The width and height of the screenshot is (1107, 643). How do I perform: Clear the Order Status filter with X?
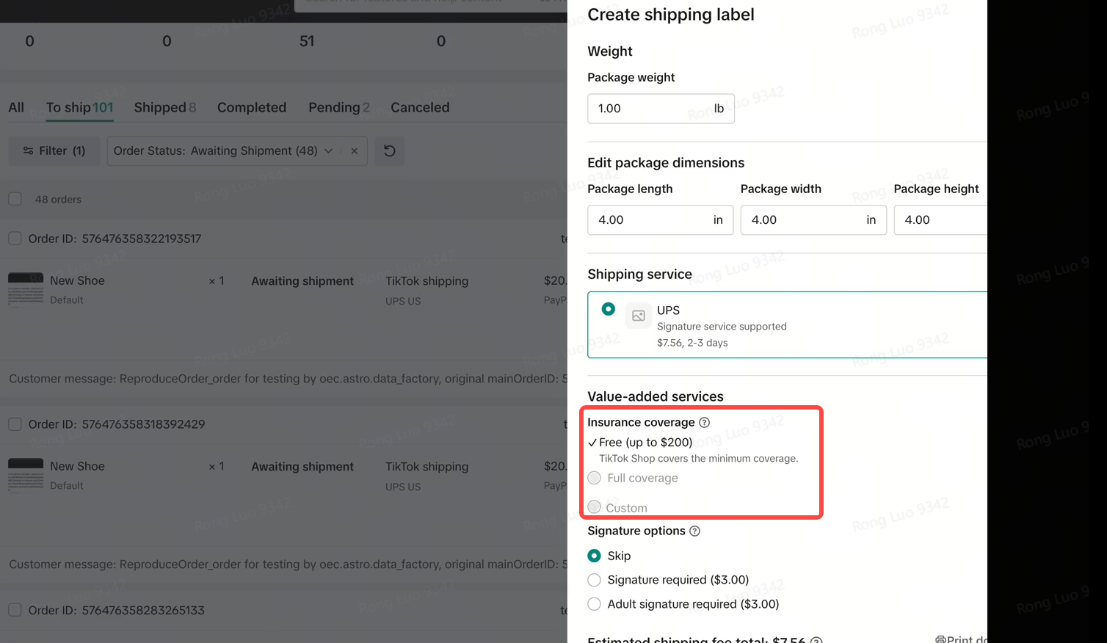click(x=354, y=150)
